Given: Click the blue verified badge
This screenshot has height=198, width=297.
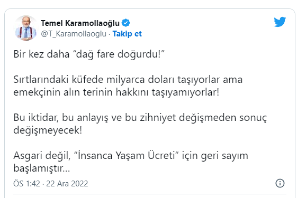Looking at the screenshot, I should 125,23.
